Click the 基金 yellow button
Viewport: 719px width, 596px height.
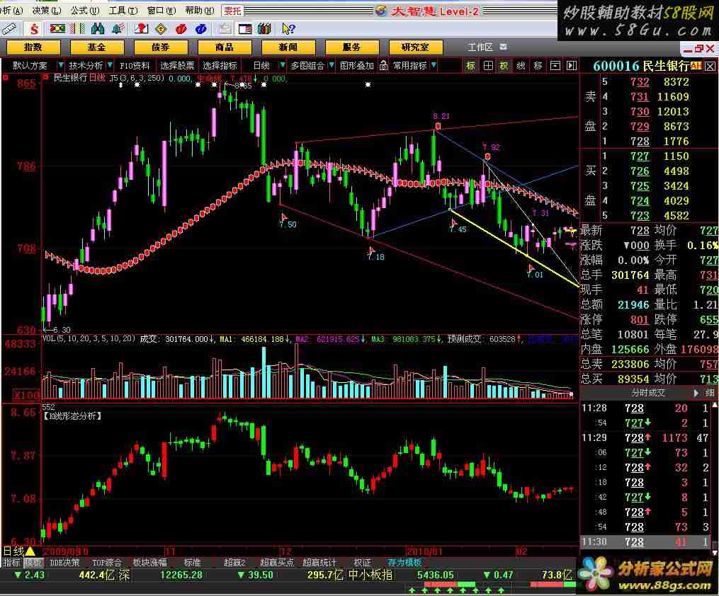97,47
